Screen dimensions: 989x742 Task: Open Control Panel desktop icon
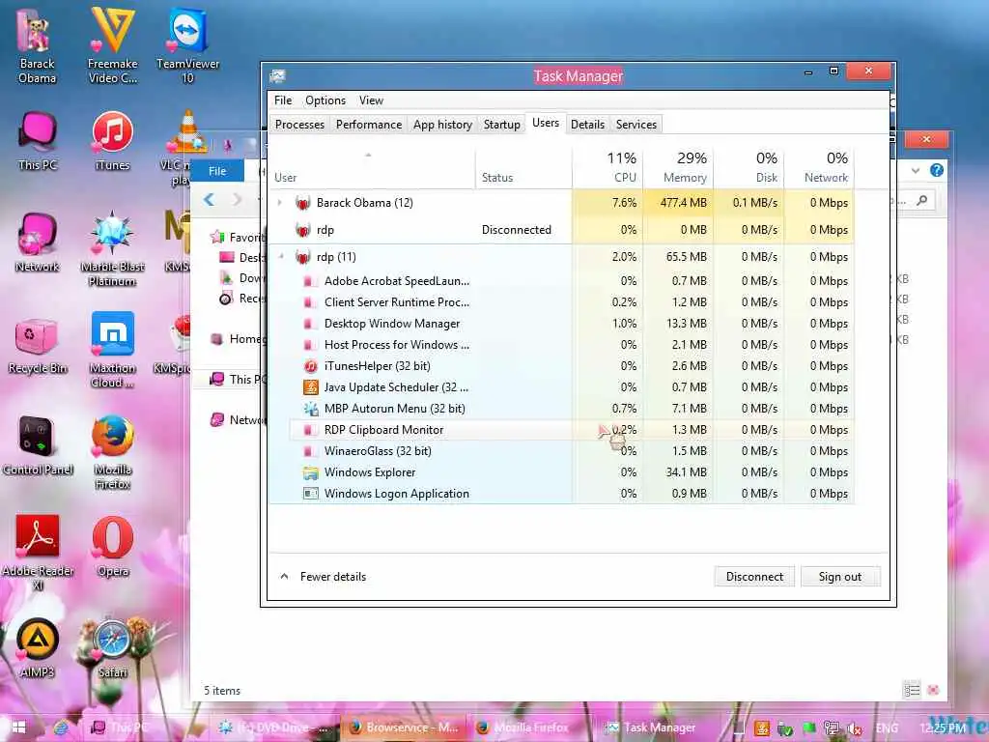click(38, 445)
